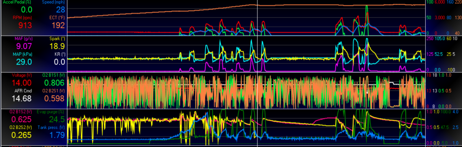The width and height of the screenshot is (462, 147).
Task: Click the -100 spark axis minimum
Action: (451, 70)
